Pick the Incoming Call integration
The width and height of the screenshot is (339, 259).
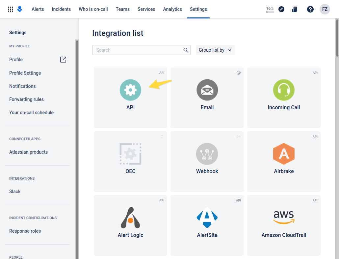click(x=284, y=97)
